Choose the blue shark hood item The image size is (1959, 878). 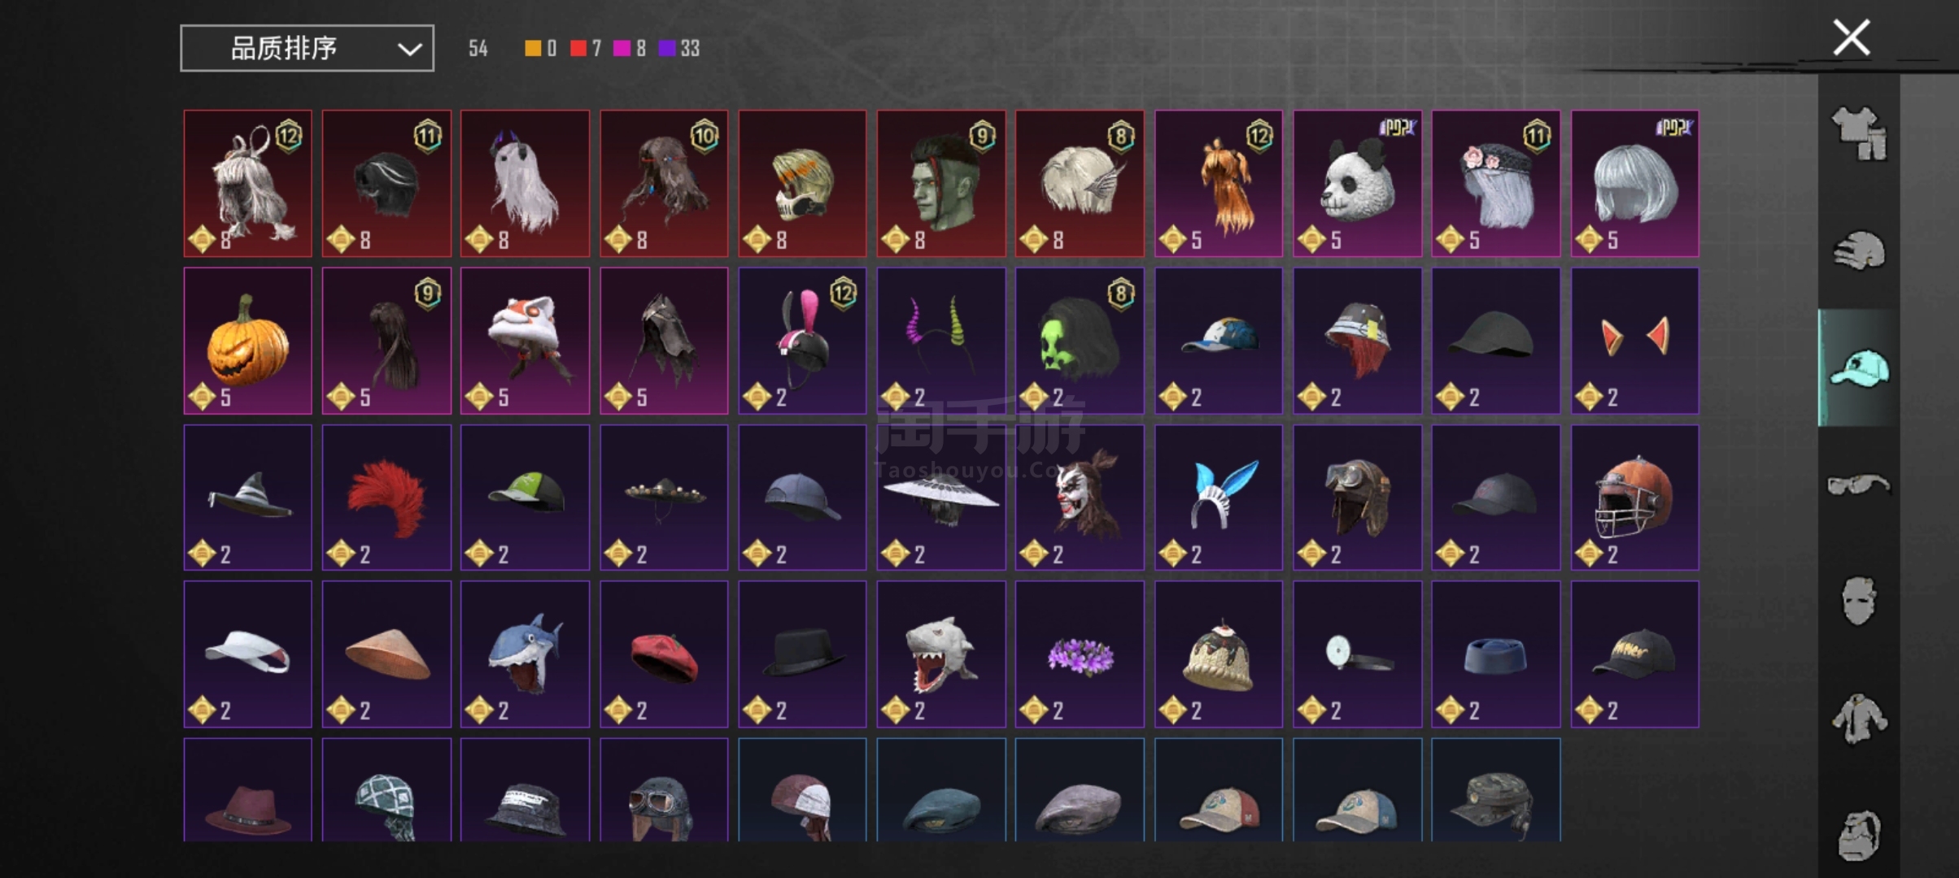525,654
